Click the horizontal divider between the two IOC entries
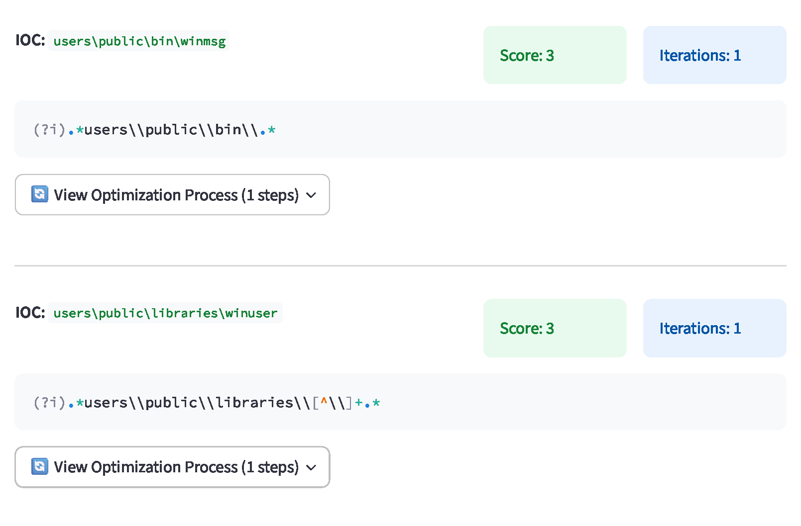This screenshot has height=526, width=801. (x=400, y=265)
